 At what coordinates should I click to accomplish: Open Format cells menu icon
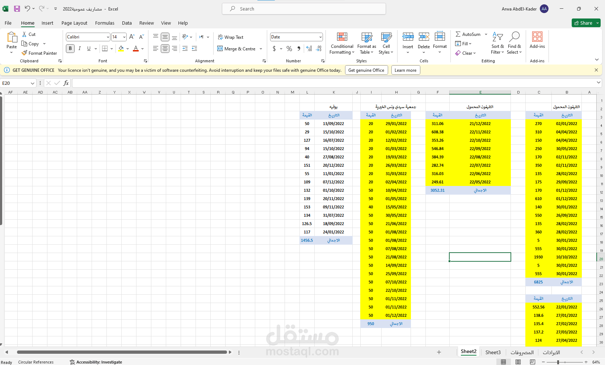440,37
